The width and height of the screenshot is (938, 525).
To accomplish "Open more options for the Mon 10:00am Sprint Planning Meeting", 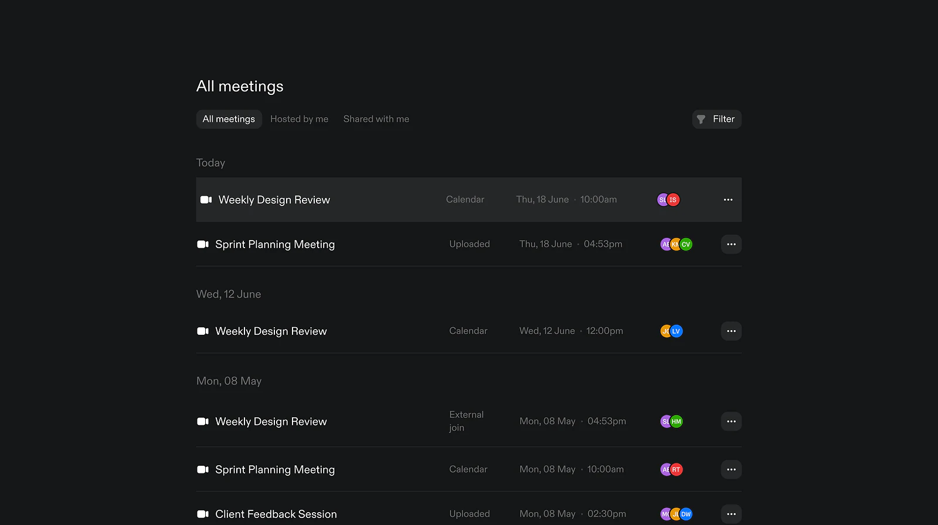I will pyautogui.click(x=731, y=469).
